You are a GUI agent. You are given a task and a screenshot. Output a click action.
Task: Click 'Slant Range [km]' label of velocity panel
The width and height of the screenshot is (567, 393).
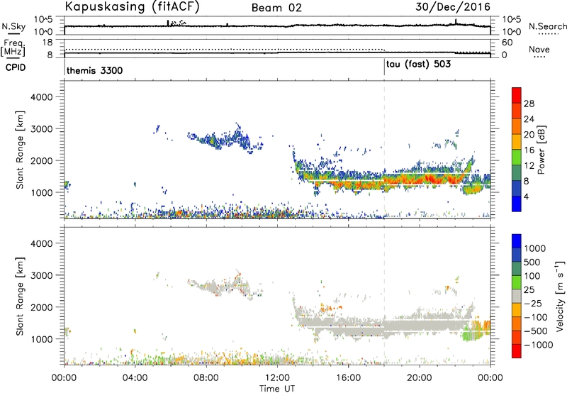(20, 297)
